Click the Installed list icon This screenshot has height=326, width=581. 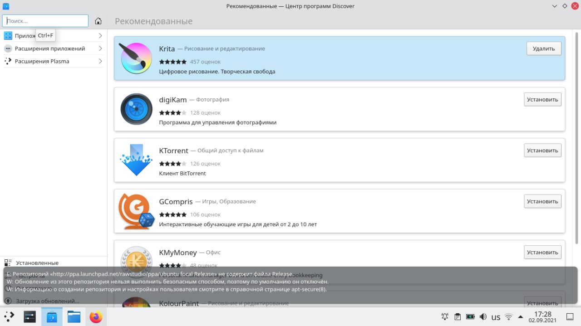[8, 263]
